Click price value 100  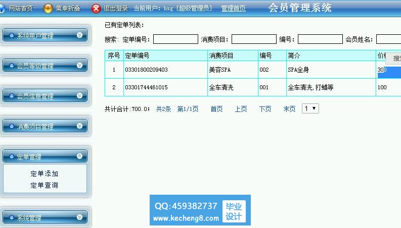click(x=382, y=87)
